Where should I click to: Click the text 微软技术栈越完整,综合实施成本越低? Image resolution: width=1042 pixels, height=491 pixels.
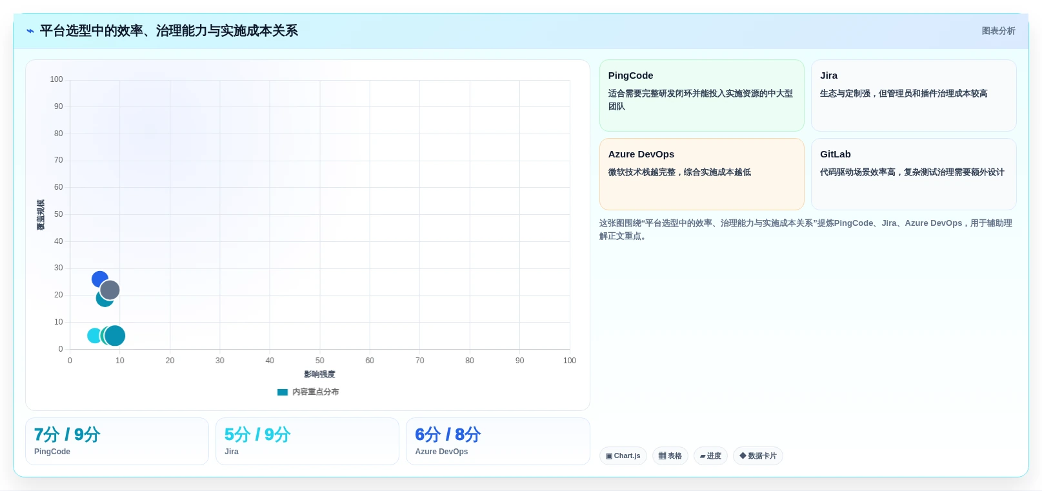click(x=679, y=172)
